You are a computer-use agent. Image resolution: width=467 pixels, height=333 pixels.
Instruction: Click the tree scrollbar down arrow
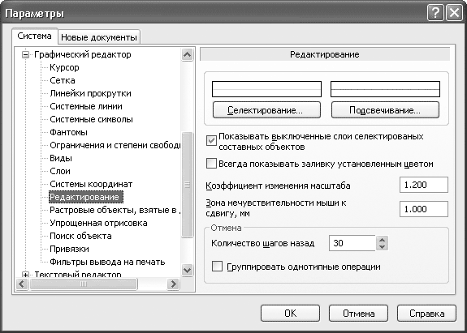tap(188, 271)
